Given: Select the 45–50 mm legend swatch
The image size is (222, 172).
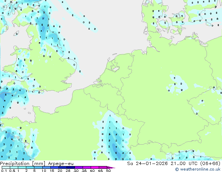Looking at the screenshot, I should (x=103, y=167).
